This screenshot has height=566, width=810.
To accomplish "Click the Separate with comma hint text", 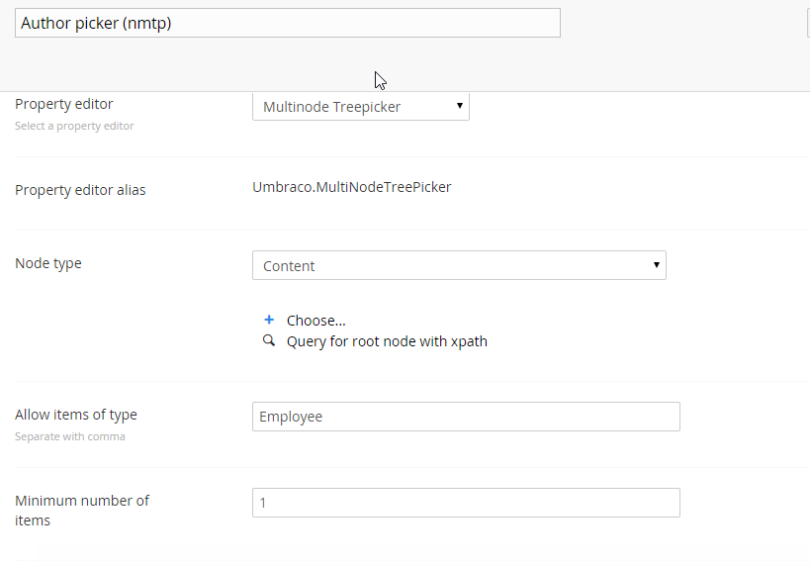I will pyautogui.click(x=70, y=436).
